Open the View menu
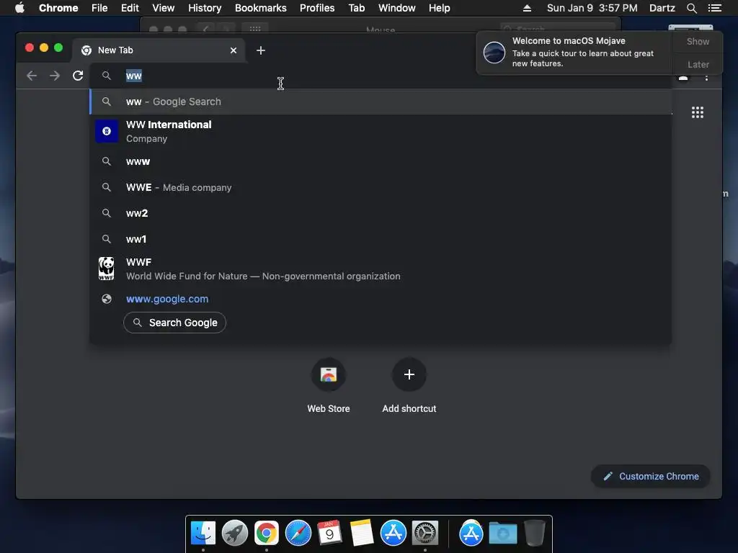Image resolution: width=738 pixels, height=553 pixels. point(164,8)
